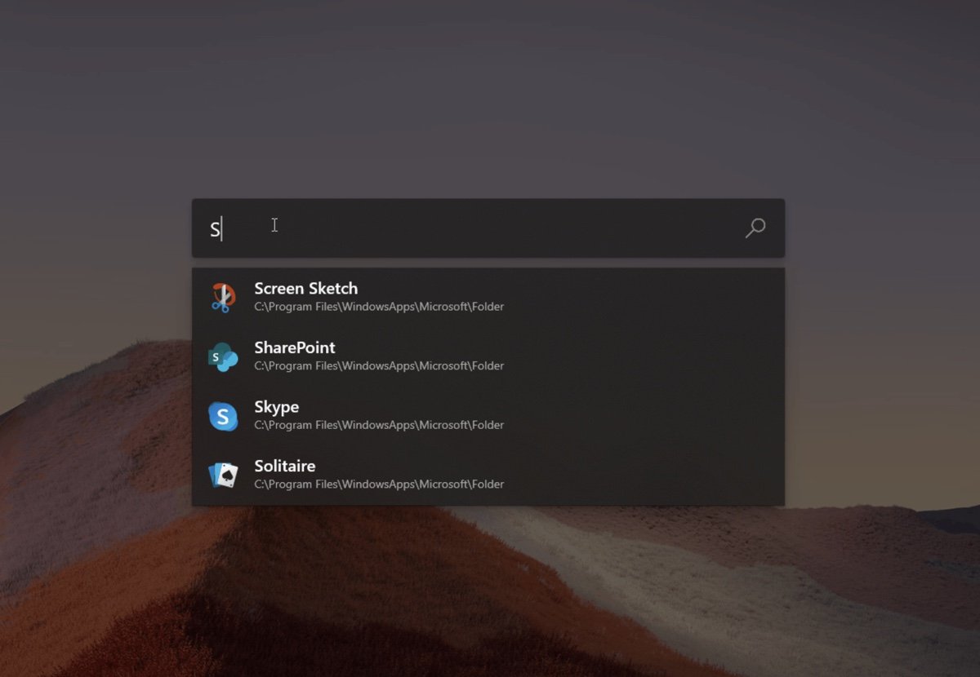Click the file path under Screen Sketch
Viewport: 980px width, 677px height.
coord(378,308)
